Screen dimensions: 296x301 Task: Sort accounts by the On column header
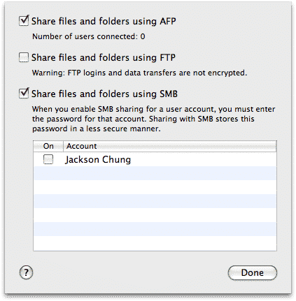click(x=48, y=146)
